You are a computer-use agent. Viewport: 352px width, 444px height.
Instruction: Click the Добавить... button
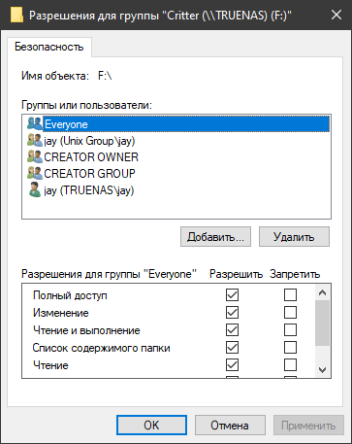point(215,237)
